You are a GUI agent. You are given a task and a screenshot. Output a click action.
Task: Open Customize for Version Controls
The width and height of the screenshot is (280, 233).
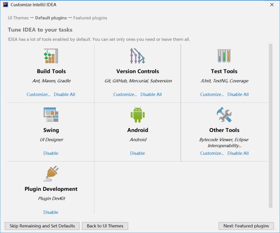pyautogui.click(x=125, y=95)
